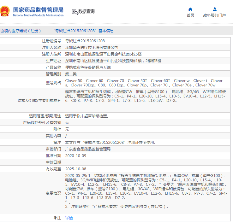The height and width of the screenshot is (223, 233).
Task: Open the 详情 link
Action: 69,218
